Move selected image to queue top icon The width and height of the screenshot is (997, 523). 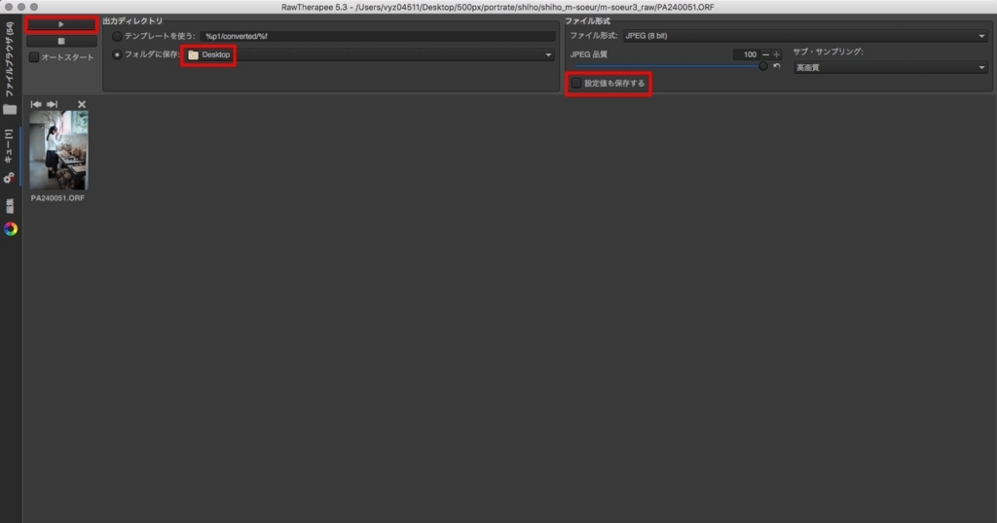36,104
